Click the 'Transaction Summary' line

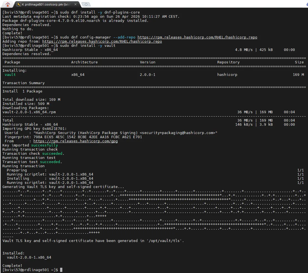(24, 83)
